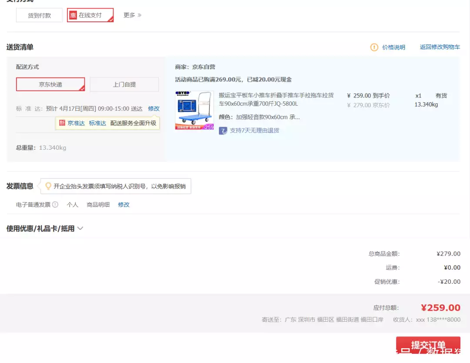Screen dimensions: 470x363
Task: Click the 收货人 xxx 138****8000 text
Action: [427, 319]
